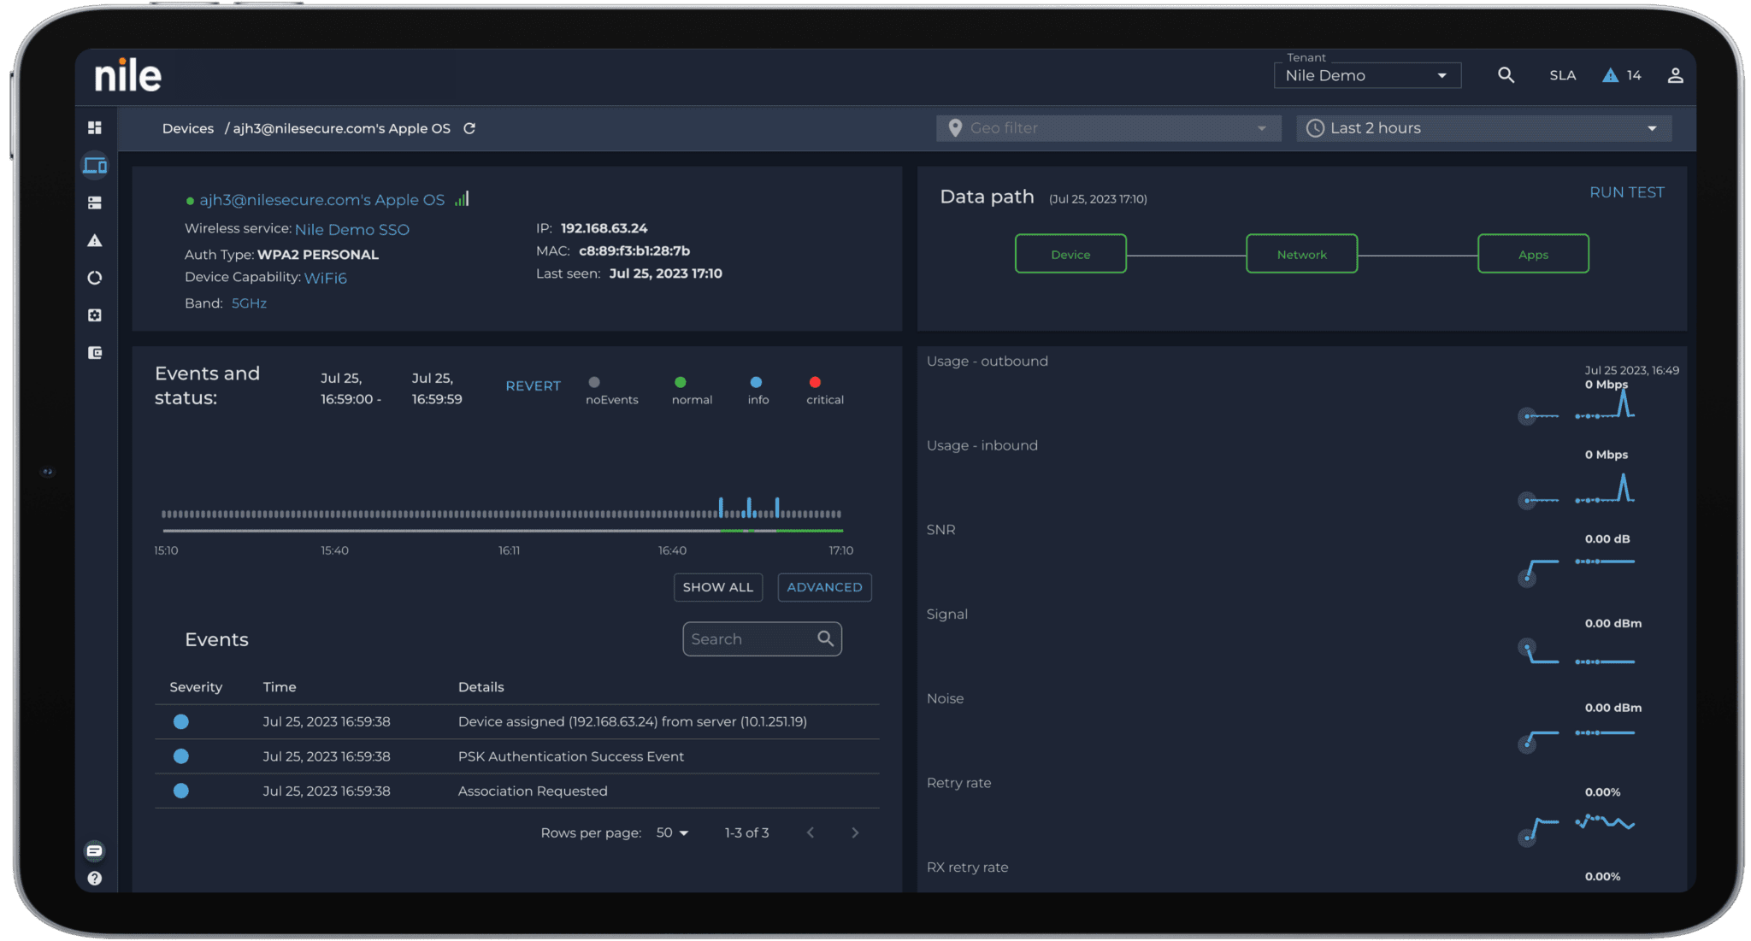Select the Devices icon in the sidebar

tap(95, 165)
